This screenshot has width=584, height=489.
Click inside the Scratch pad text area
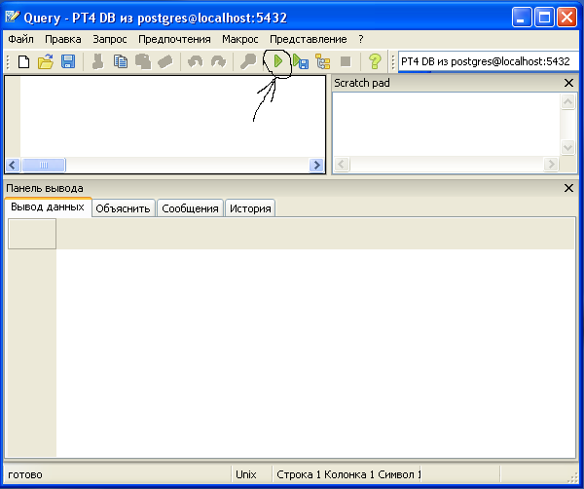pos(446,124)
